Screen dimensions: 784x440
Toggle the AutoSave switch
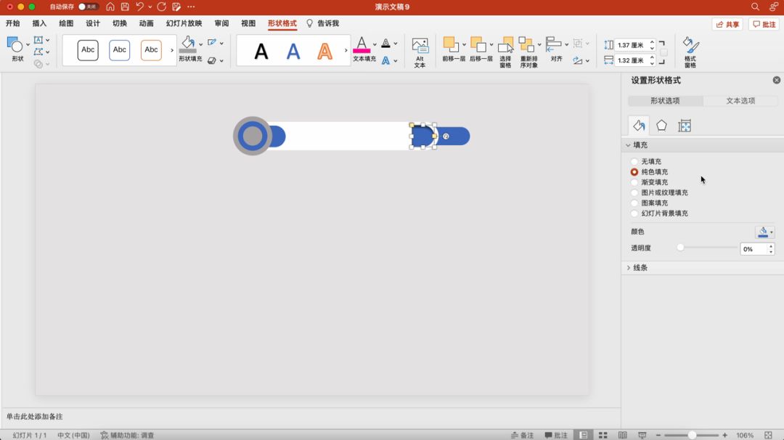tap(88, 7)
